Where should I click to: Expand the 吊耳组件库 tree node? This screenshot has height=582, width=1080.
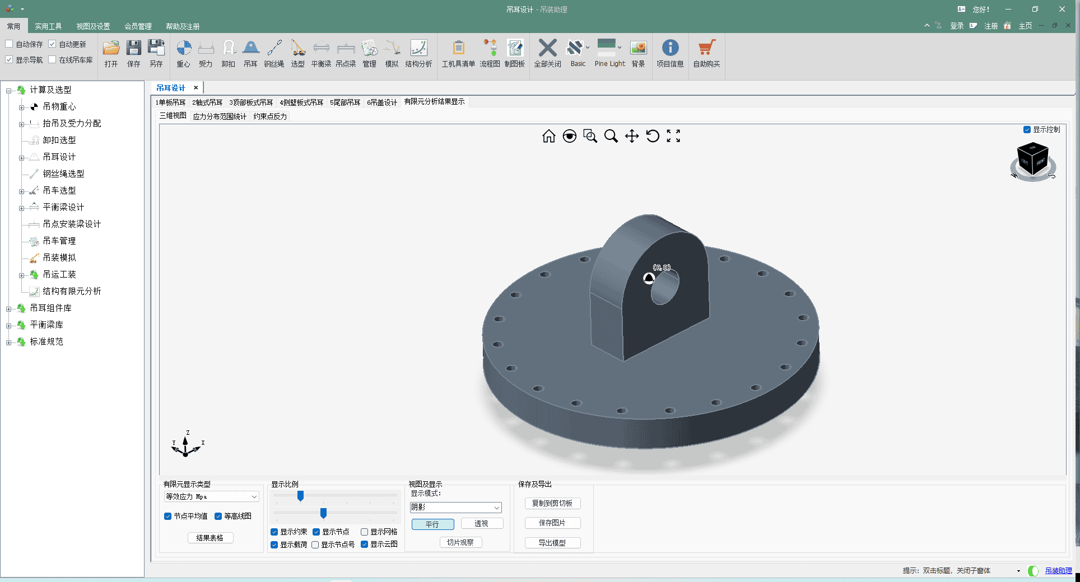(8, 308)
